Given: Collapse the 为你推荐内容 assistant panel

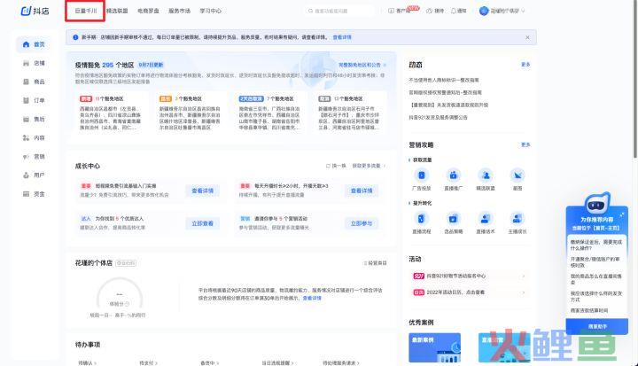Looking at the screenshot, I should (622, 214).
